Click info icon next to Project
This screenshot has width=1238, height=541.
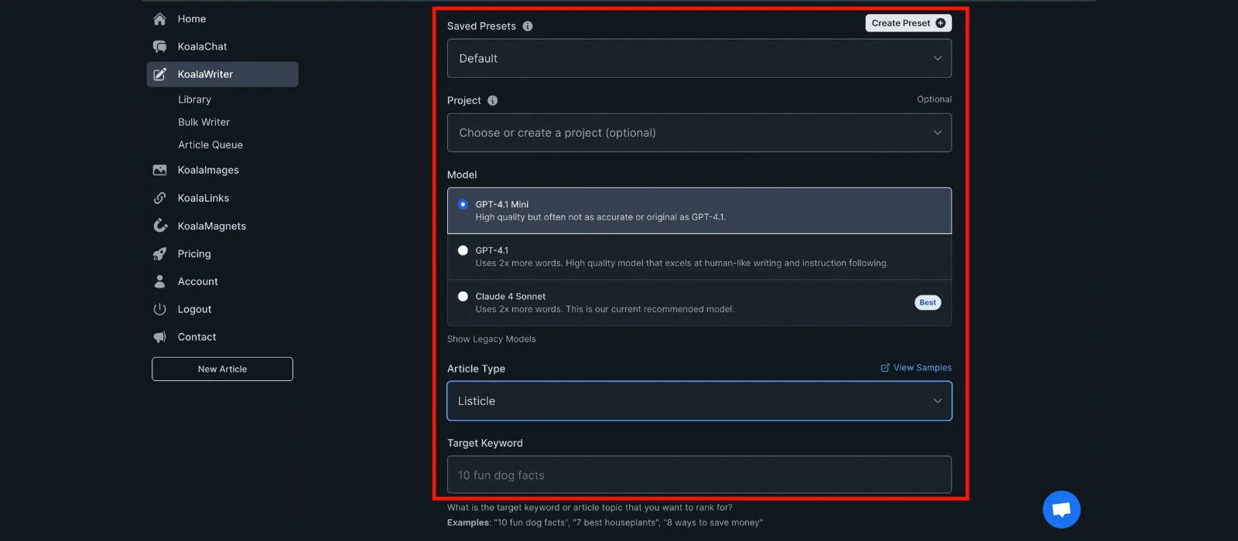(x=492, y=100)
